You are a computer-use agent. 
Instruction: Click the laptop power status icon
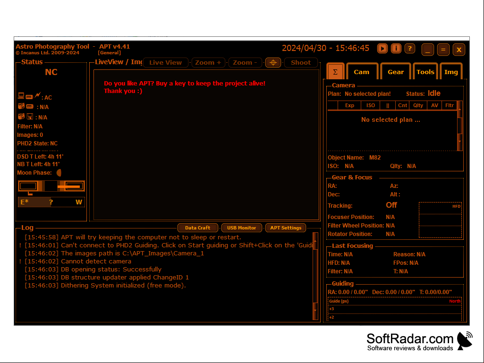[x=21, y=96]
